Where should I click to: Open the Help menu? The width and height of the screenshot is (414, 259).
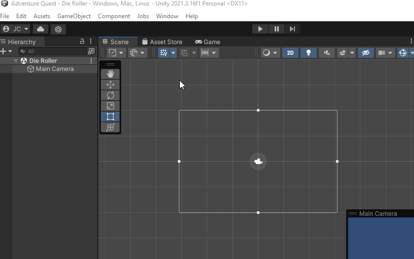(192, 16)
